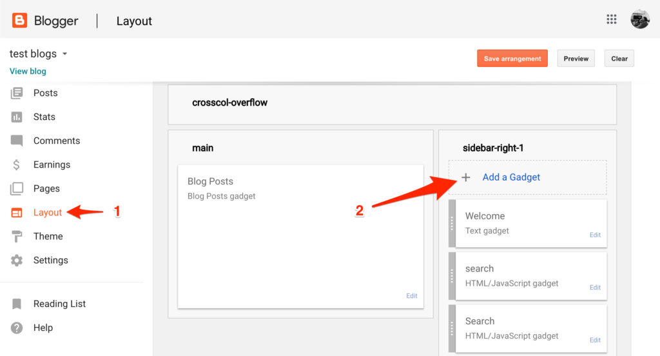Follow the View blog link

point(28,71)
